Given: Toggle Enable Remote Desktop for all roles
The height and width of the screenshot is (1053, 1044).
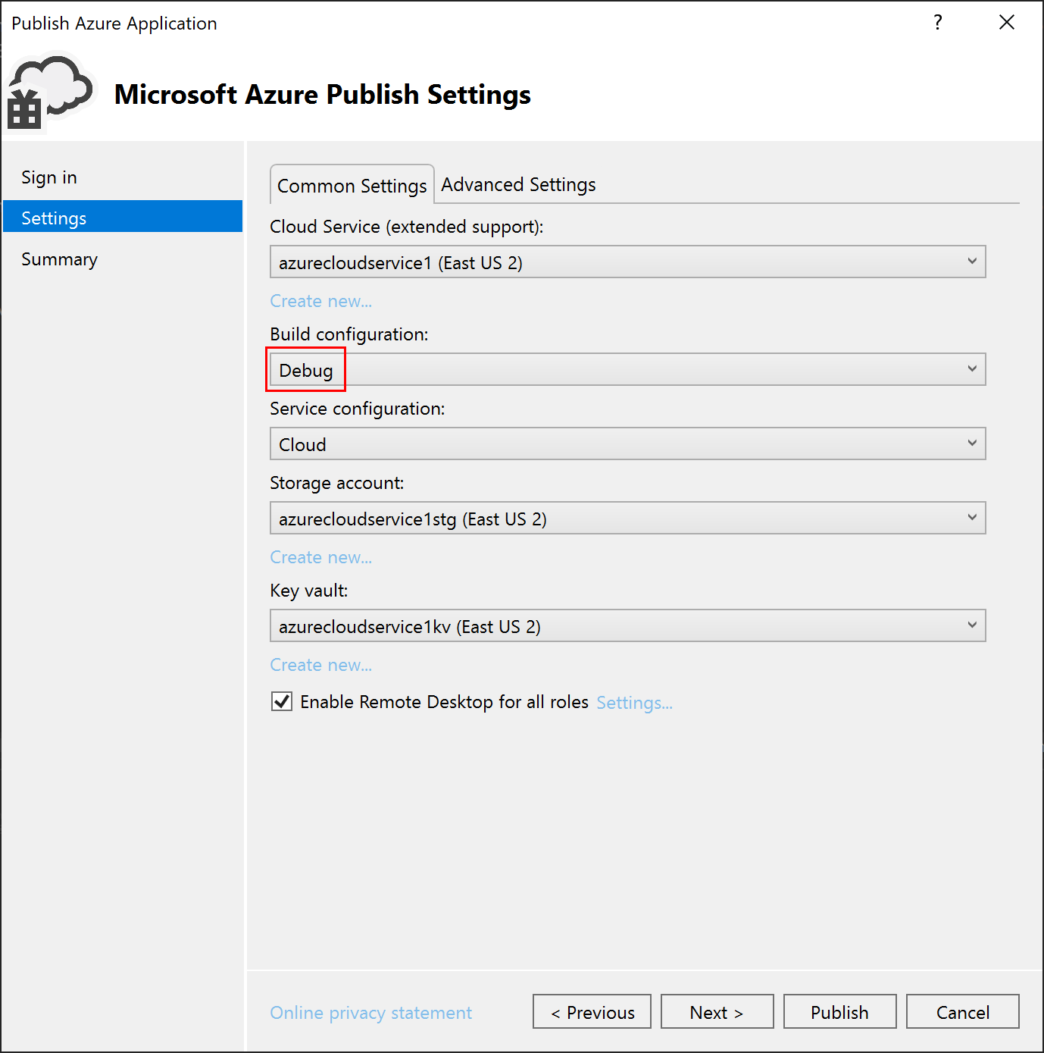Looking at the screenshot, I should click(280, 701).
